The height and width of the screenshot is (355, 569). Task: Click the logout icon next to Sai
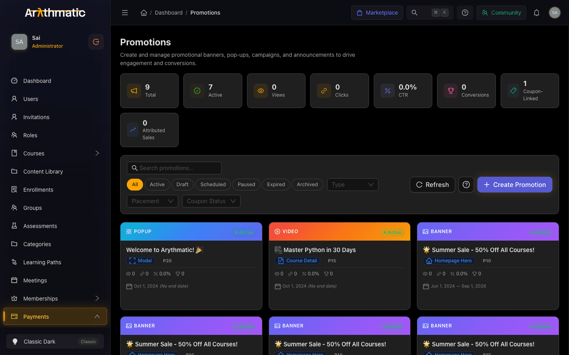[x=96, y=42]
